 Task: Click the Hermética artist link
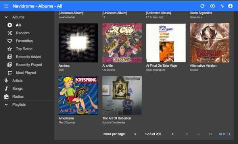coord(196,17)
